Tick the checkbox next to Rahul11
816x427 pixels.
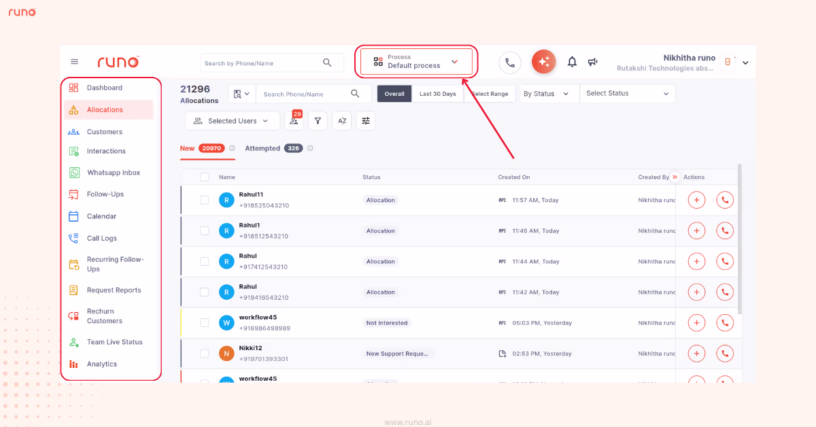(x=205, y=200)
